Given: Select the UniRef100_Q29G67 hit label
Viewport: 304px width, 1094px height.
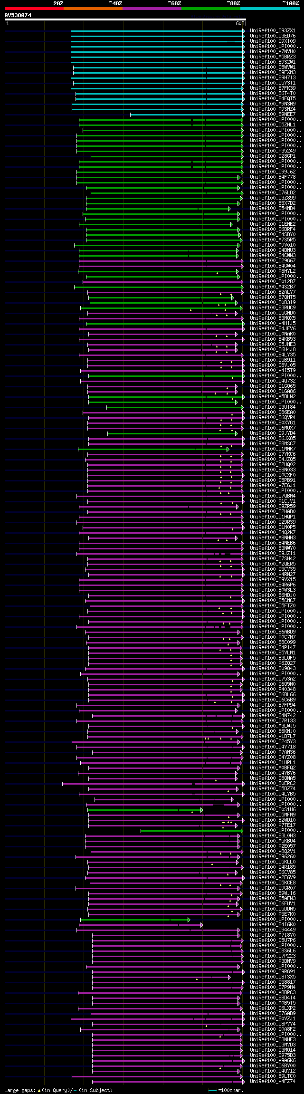Looking at the screenshot, I should click(x=273, y=261).
